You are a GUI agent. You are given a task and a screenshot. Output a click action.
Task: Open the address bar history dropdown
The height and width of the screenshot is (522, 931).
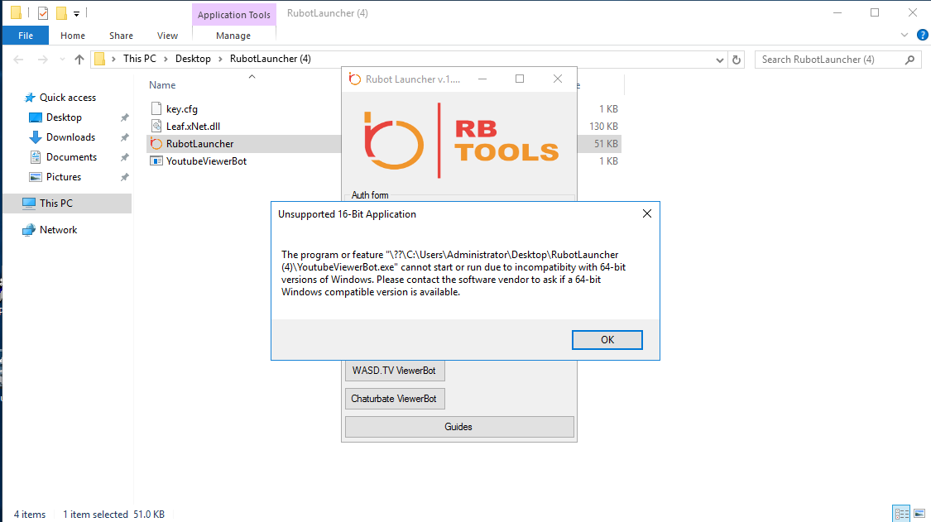tap(719, 60)
